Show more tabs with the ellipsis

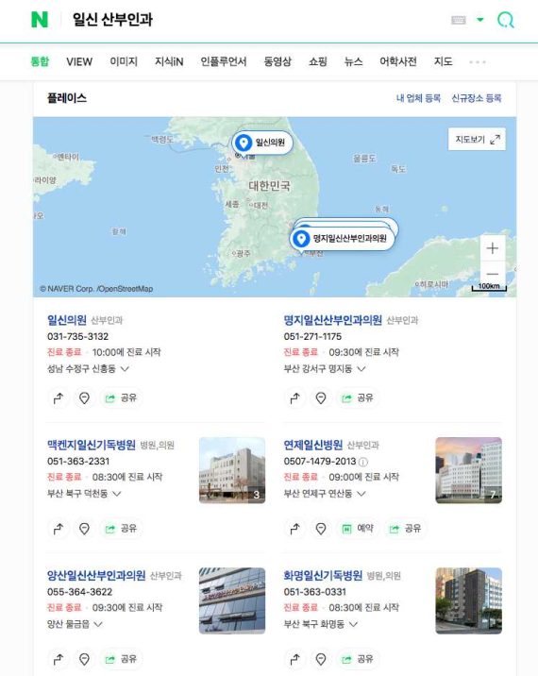tap(478, 62)
